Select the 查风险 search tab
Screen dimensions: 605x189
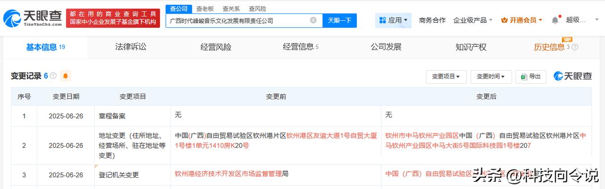[x=257, y=9]
